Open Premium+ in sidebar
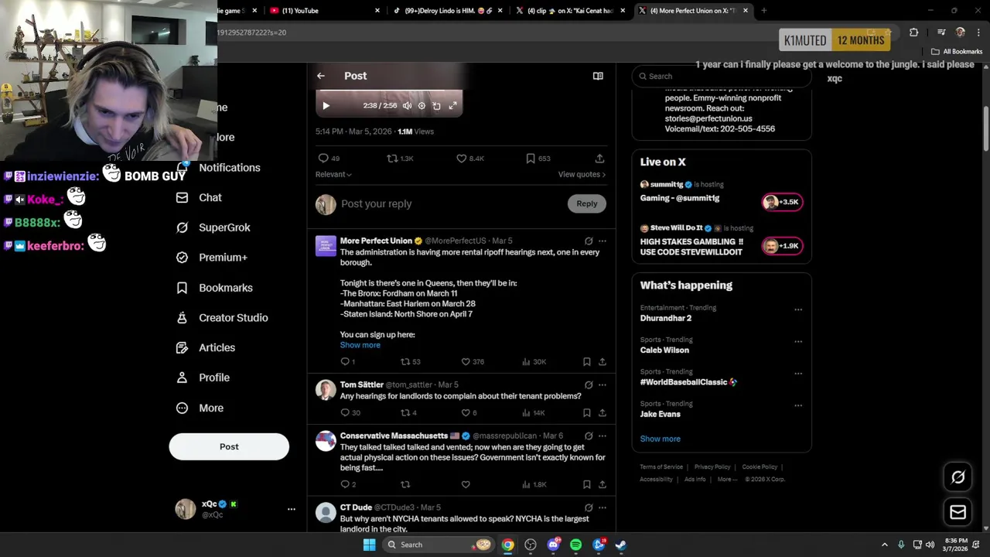 pos(212,258)
